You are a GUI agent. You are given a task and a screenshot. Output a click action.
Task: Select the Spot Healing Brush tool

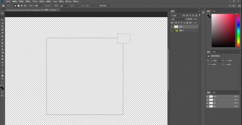click(2, 36)
